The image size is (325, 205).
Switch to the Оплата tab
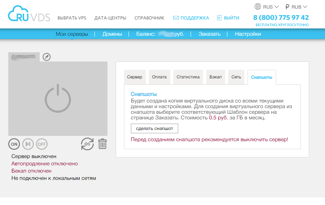159,77
